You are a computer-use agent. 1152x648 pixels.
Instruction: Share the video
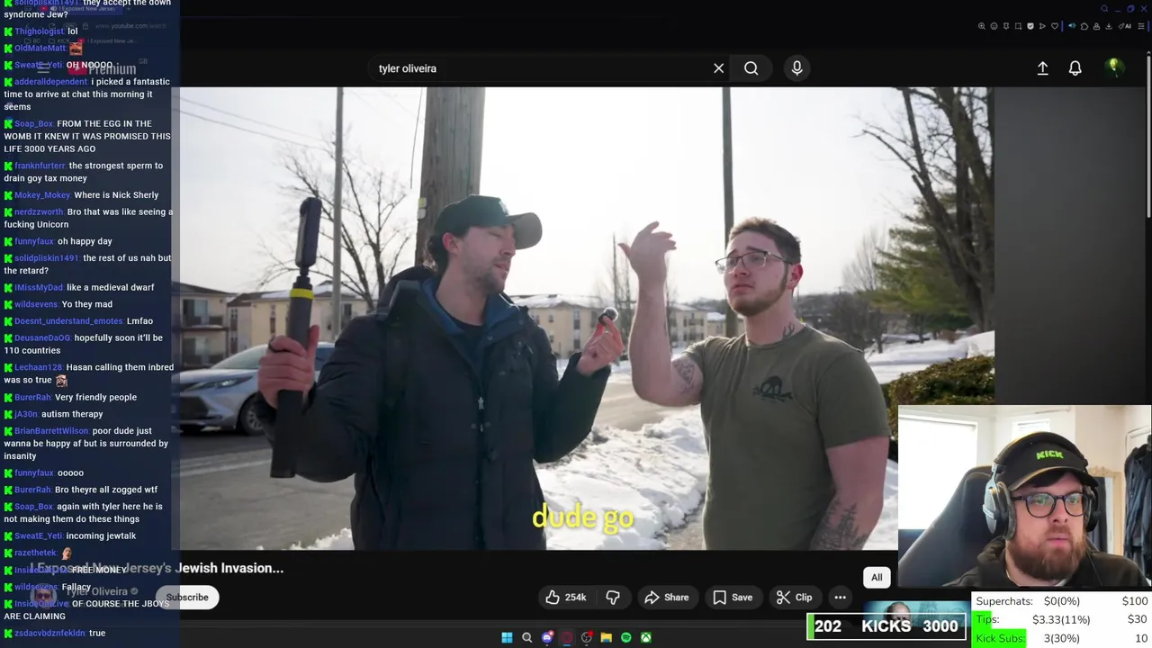(x=667, y=598)
